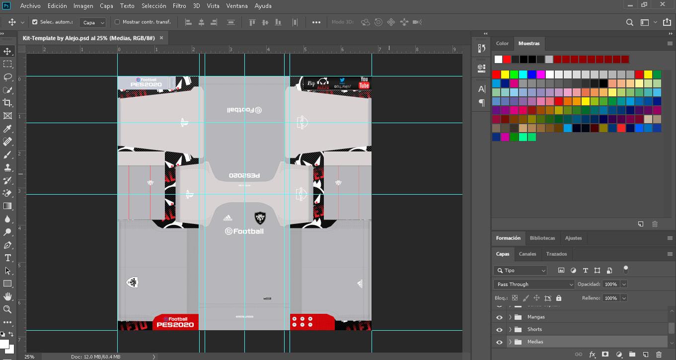
Task: Open the Relleno slider dropdown arrow
Action: tap(624, 298)
